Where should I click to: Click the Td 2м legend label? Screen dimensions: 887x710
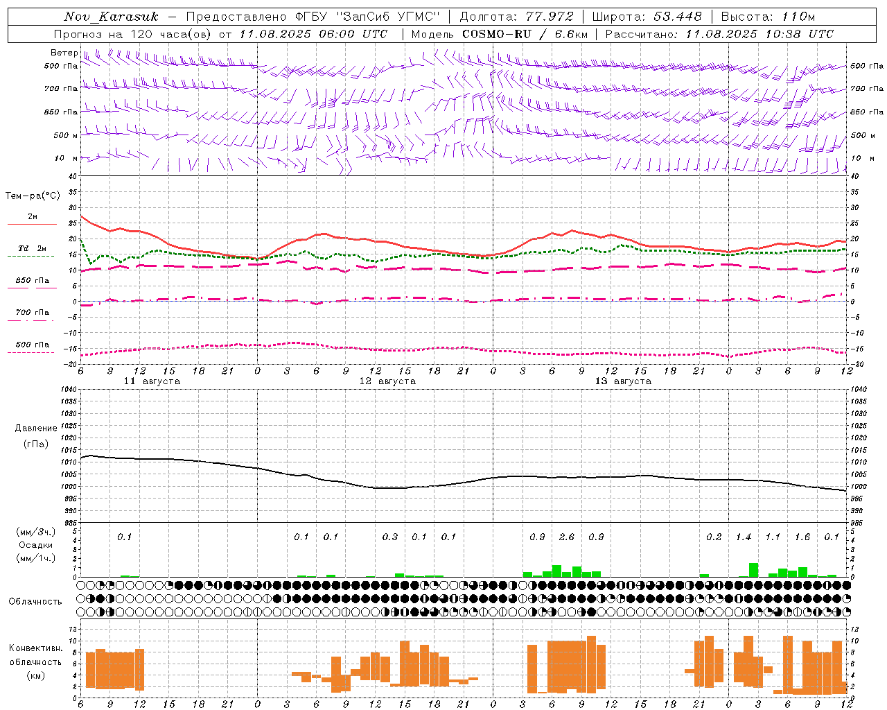[x=33, y=248]
